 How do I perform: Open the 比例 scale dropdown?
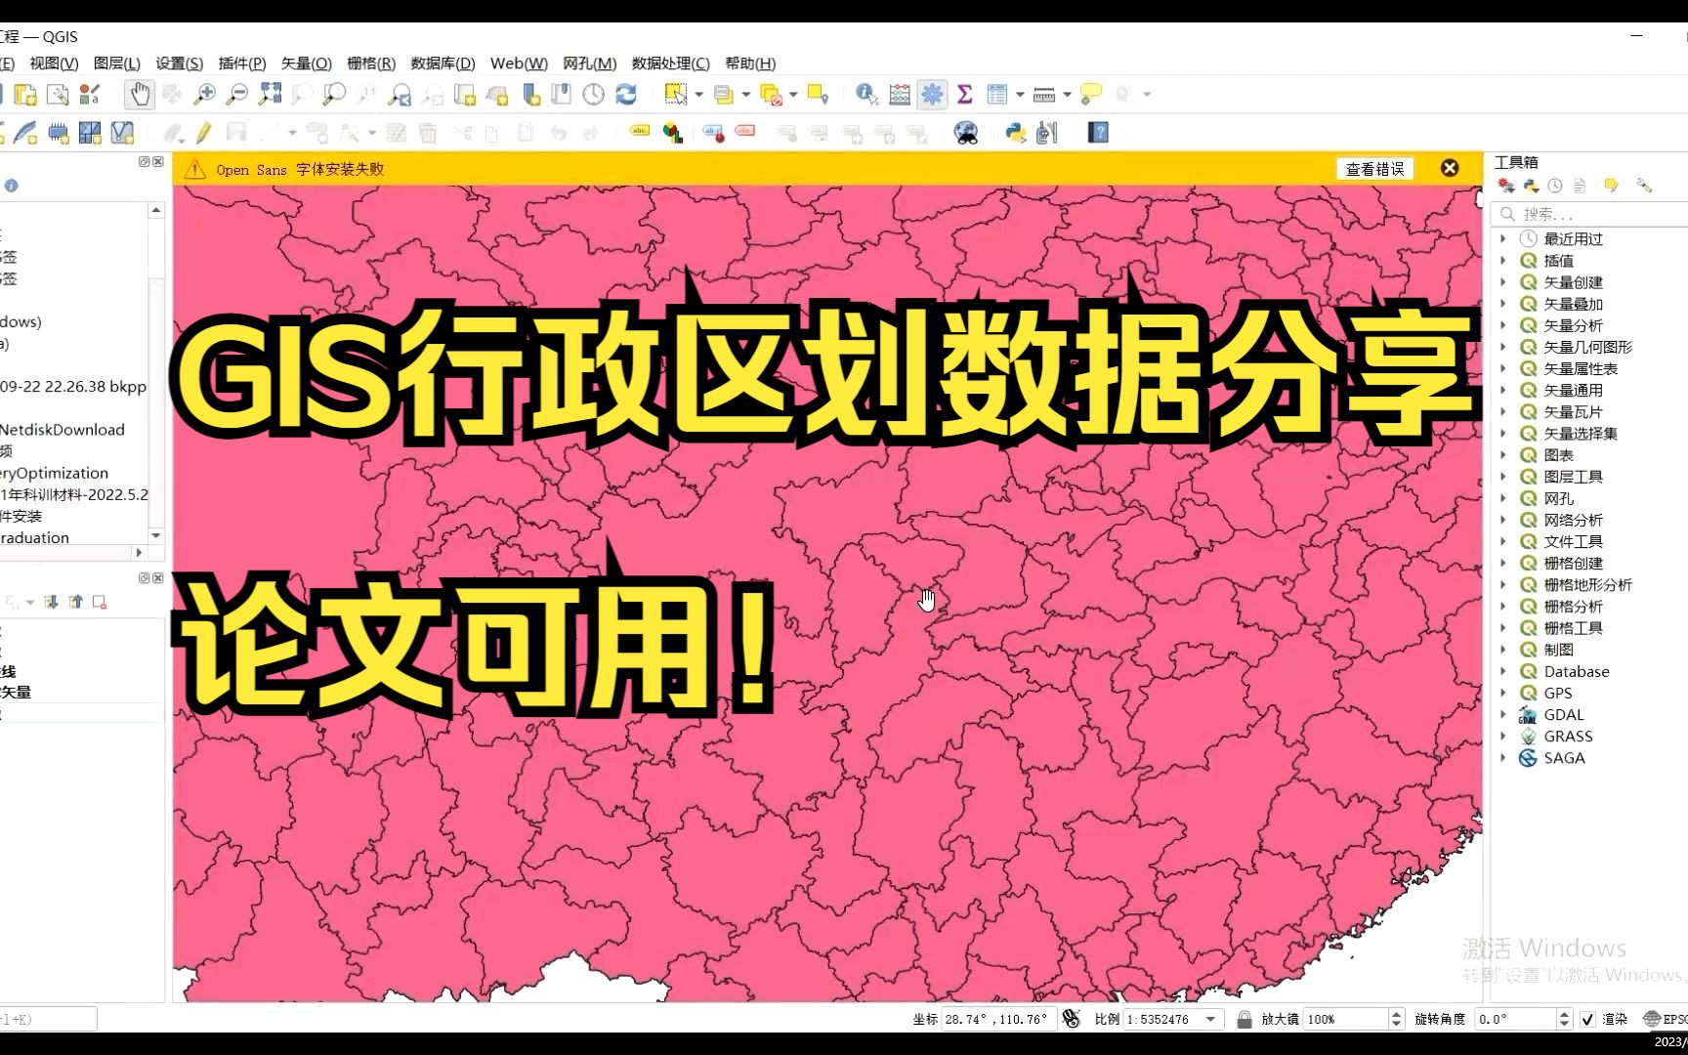pyautogui.click(x=1209, y=1019)
